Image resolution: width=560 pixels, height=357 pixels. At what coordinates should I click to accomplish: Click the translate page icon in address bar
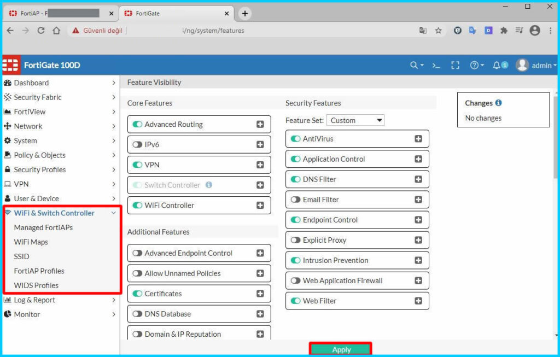pyautogui.click(x=423, y=31)
